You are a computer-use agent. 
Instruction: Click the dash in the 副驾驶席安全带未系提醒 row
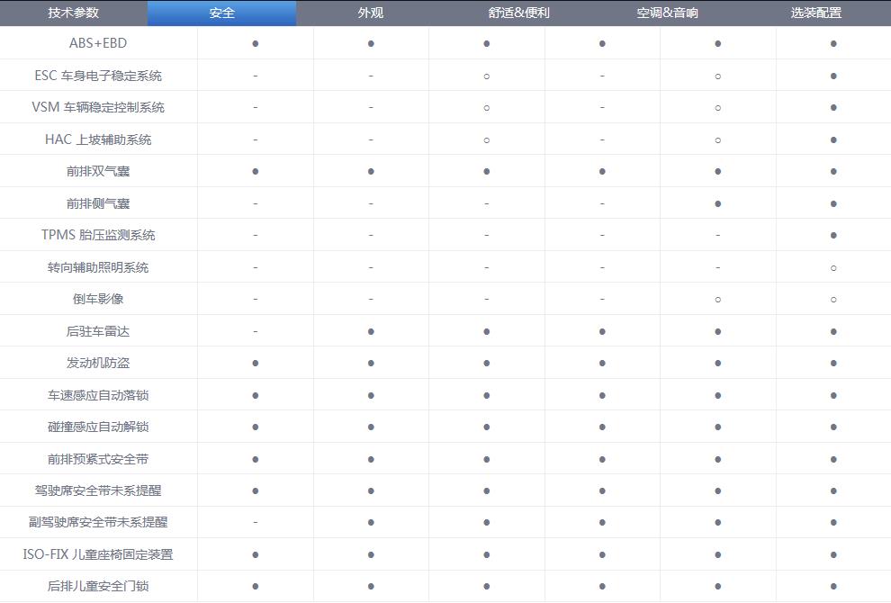click(x=256, y=522)
